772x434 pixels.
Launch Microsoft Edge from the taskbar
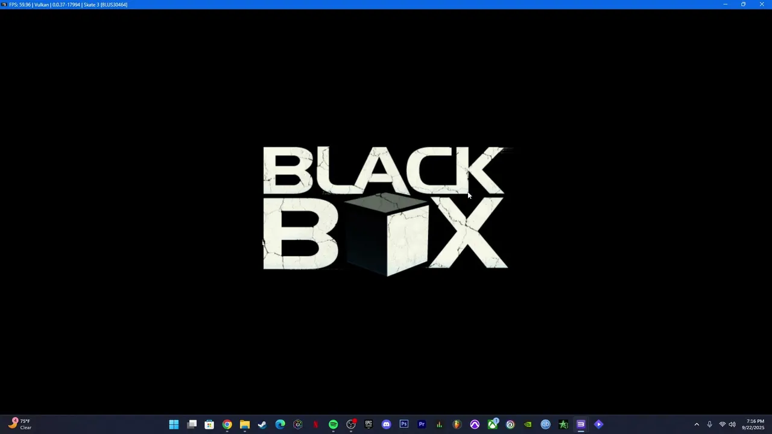(280, 424)
